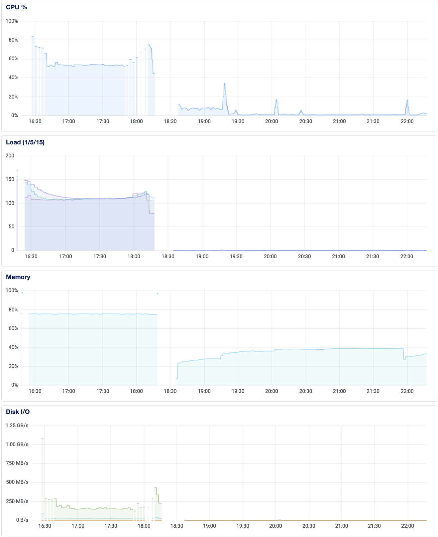
Task: Click the 21:00 time label under Load chart
Action: pyautogui.click(x=338, y=257)
